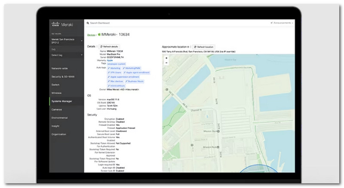Viewport: 344px width, 188px height.
Task: Click the Security section heading
Action: [x=92, y=115]
